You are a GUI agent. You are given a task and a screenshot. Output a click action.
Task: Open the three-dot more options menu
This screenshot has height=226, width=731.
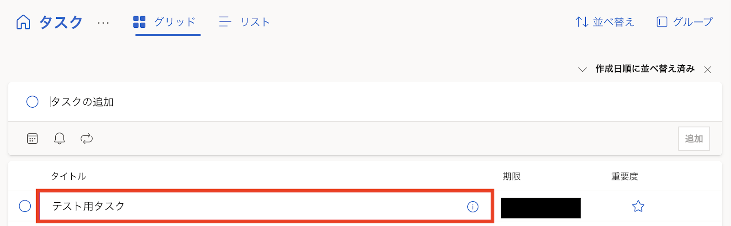[x=103, y=22]
